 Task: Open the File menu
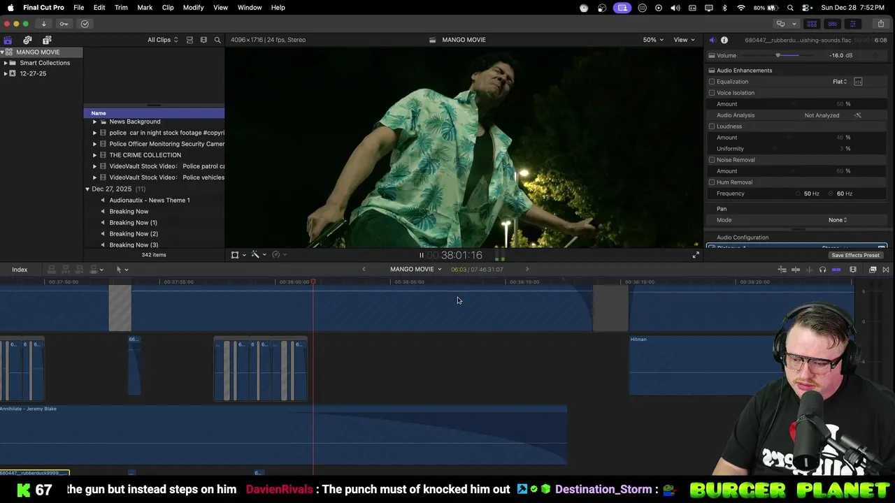(x=79, y=8)
